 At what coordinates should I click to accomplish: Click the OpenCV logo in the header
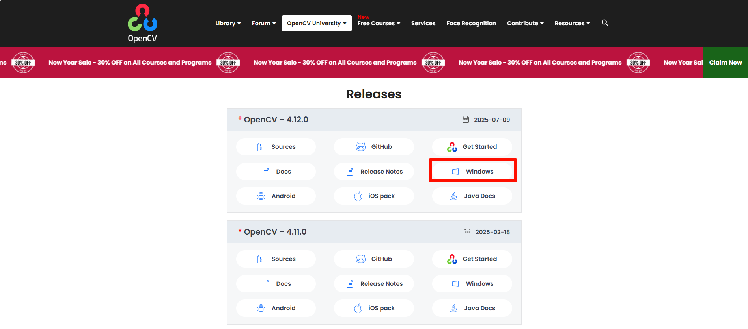142,23
